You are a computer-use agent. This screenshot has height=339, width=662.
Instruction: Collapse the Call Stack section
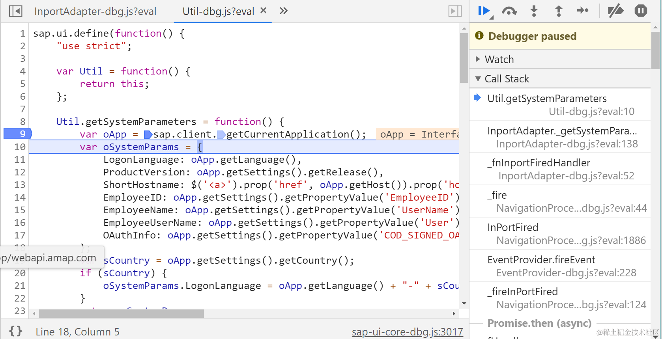click(560, 79)
